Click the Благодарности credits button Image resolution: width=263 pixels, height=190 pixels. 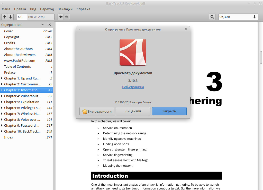pyautogui.click(x=97, y=111)
